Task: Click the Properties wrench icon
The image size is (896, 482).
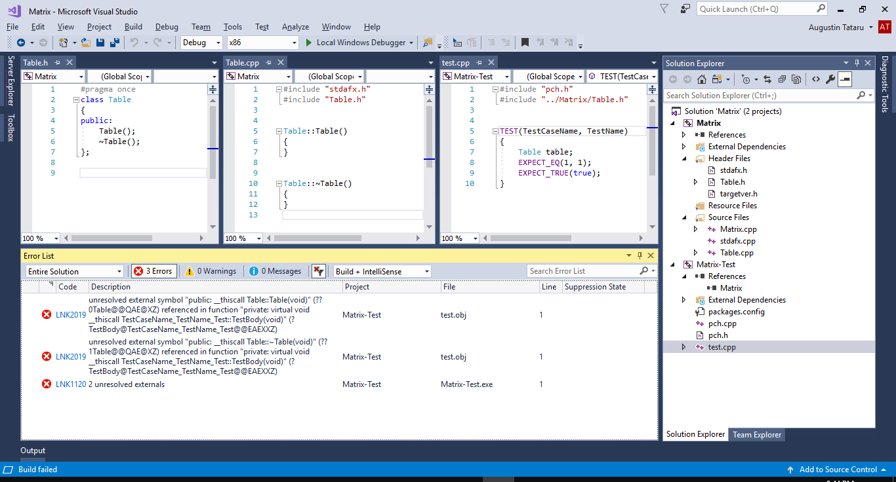Action: click(x=830, y=79)
